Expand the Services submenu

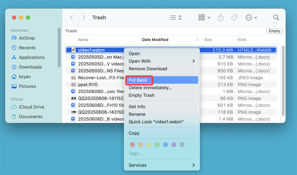click(x=162, y=165)
